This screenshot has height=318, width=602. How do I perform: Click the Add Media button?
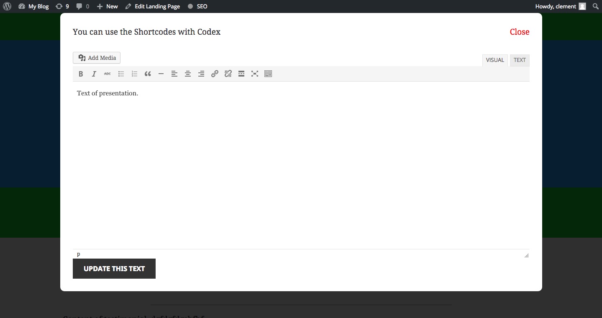point(97,58)
